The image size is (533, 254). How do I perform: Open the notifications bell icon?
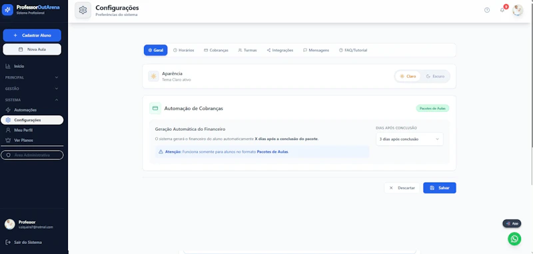pos(502,10)
